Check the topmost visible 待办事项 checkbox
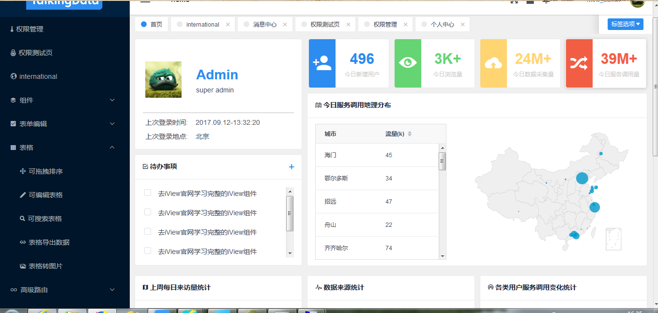Screen dimensions: 658x313 point(148,193)
